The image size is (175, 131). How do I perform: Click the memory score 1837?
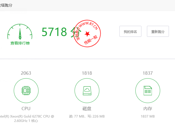tap(148, 73)
